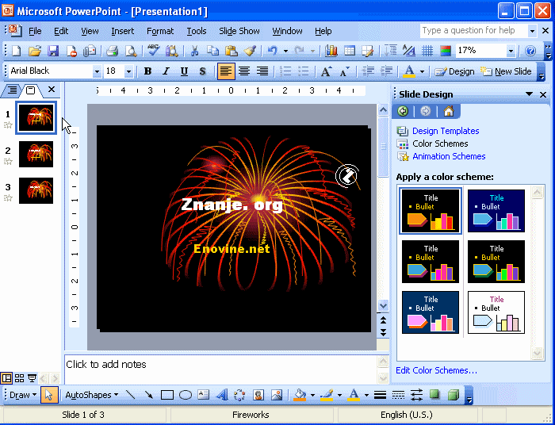
Task: Open the Insert menu
Action: click(122, 31)
